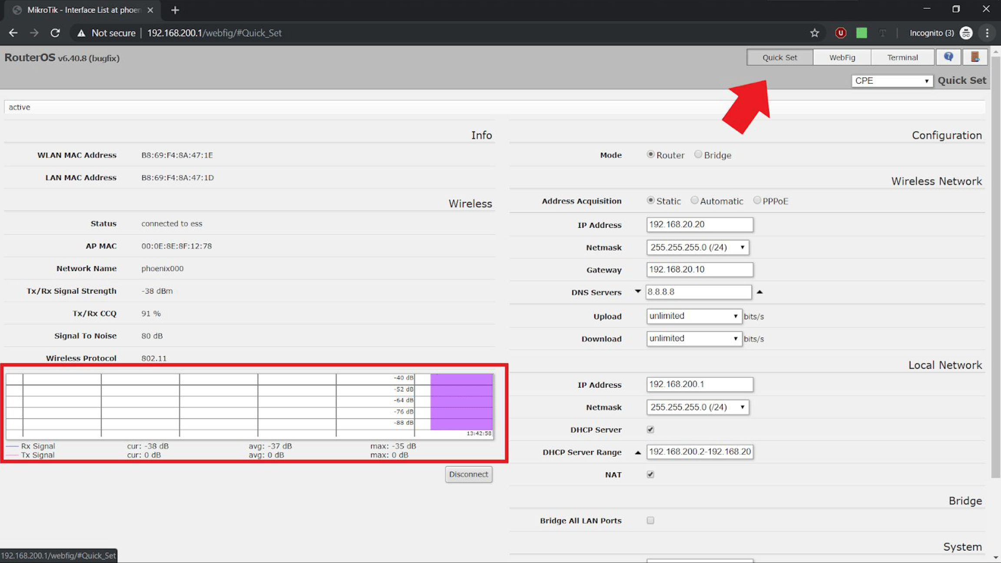Remove DNS server with up arrow
The width and height of the screenshot is (1001, 563).
click(x=759, y=292)
